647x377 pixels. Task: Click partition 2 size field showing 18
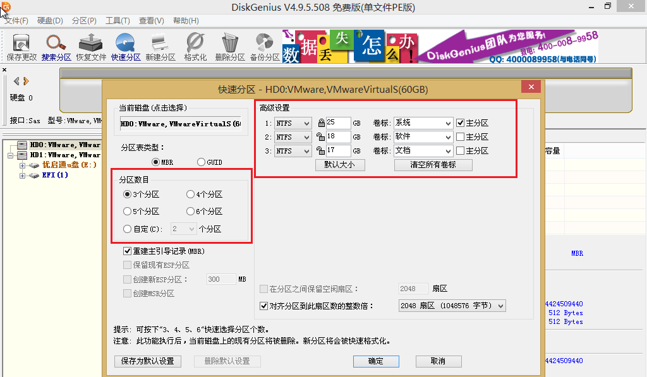coord(338,137)
